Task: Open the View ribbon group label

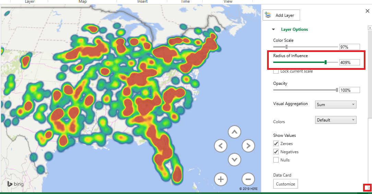Action: [x=228, y=1]
